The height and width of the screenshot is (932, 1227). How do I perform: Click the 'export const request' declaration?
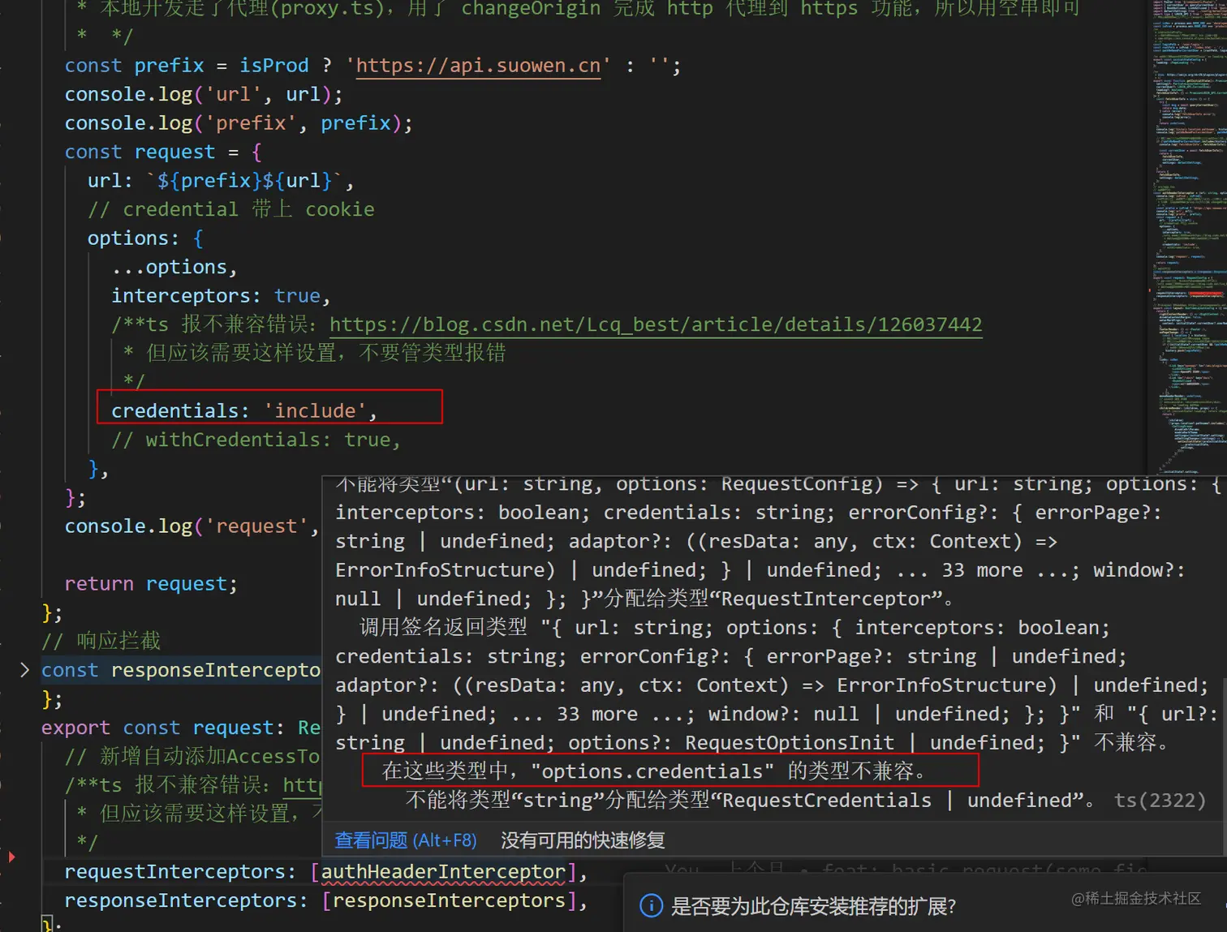[157, 728]
